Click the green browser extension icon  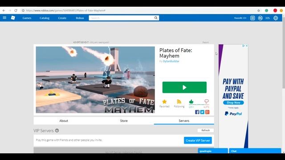(266, 11)
